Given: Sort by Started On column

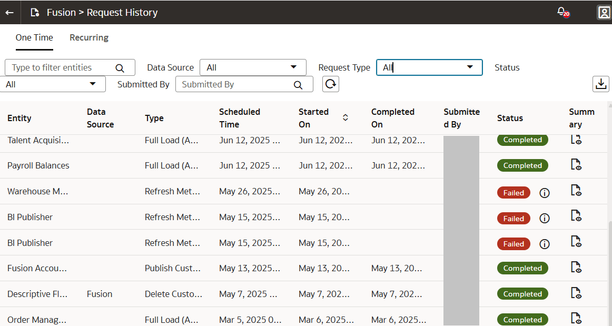Looking at the screenshot, I should (346, 118).
